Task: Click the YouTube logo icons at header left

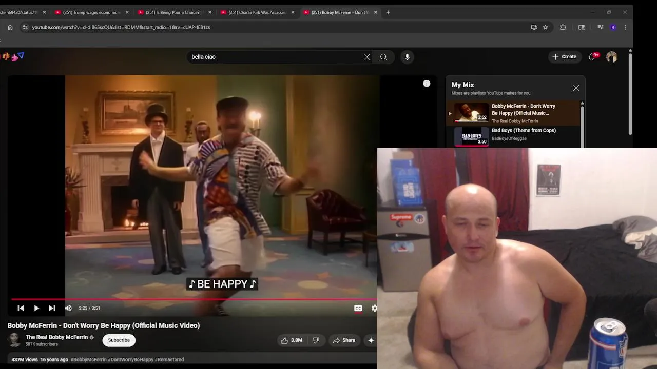Action: 13,57
